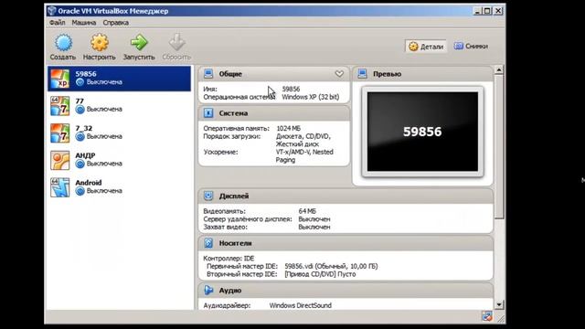Click the details pane vertical scrollbar thumb
The height and width of the screenshot is (329, 585).
point(499,146)
